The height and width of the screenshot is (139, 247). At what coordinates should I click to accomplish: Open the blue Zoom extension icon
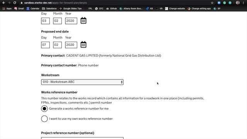coord(219,3)
